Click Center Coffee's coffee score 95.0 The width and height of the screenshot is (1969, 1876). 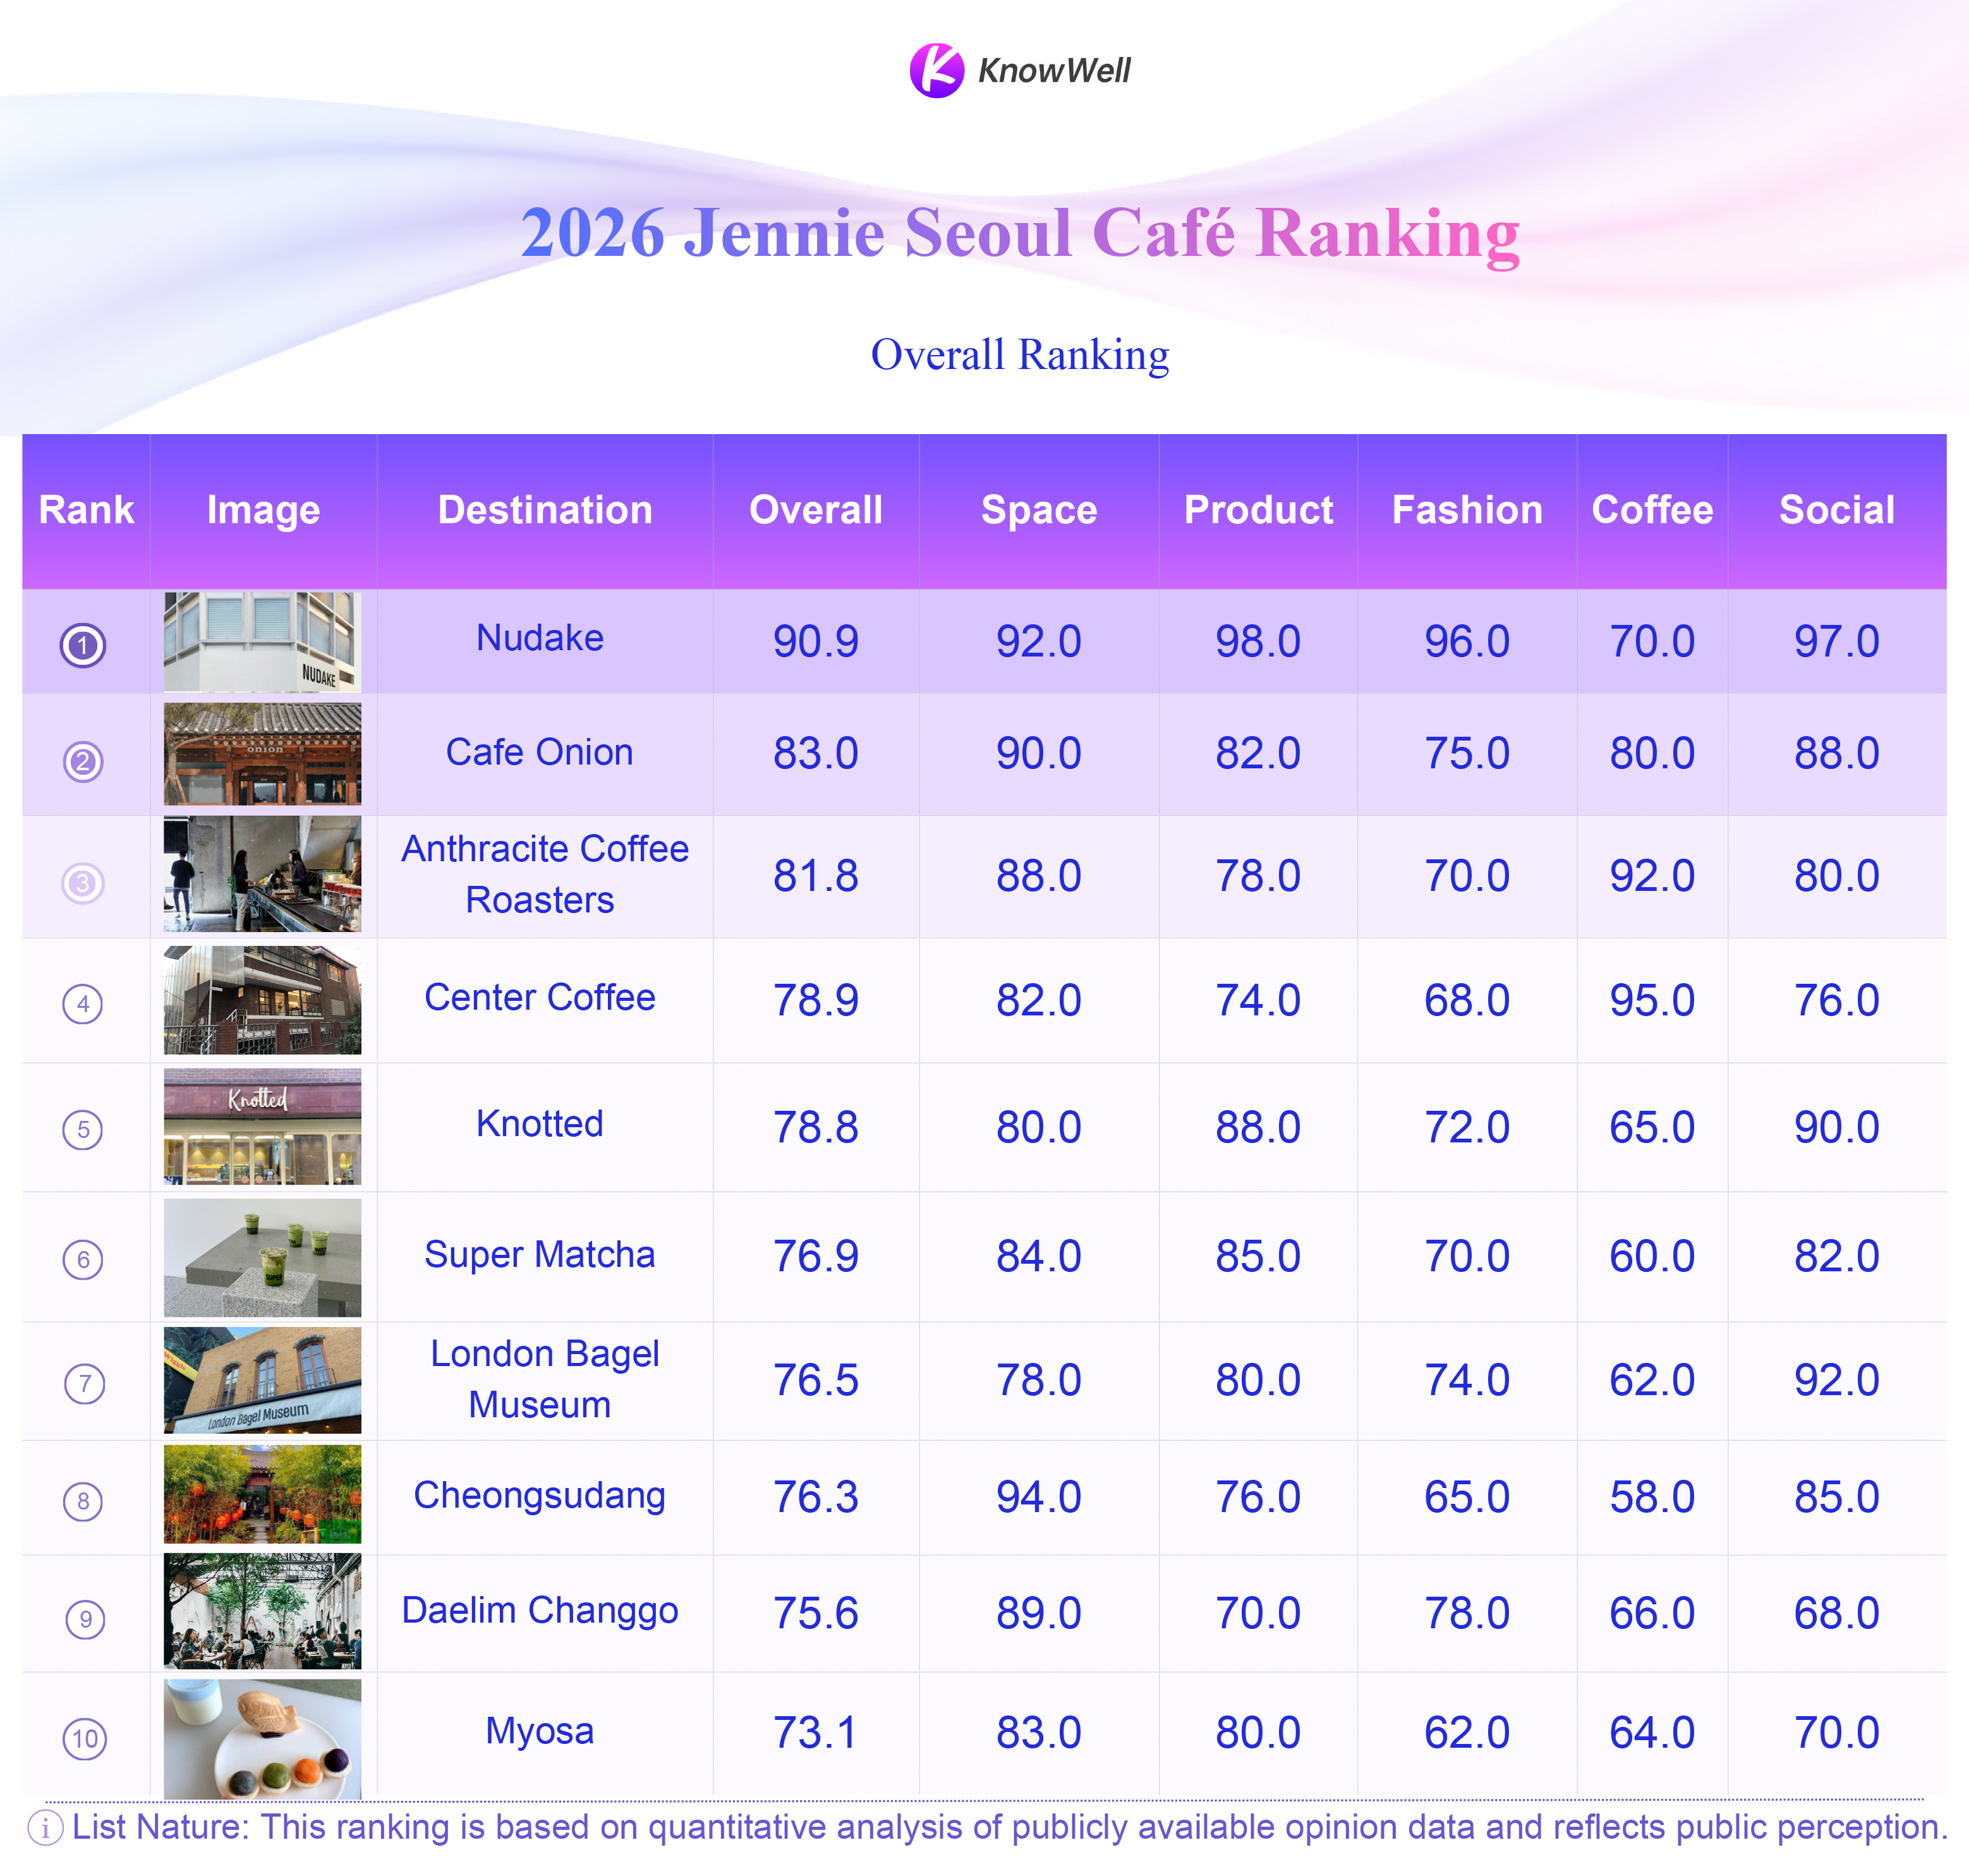pos(1652,1001)
